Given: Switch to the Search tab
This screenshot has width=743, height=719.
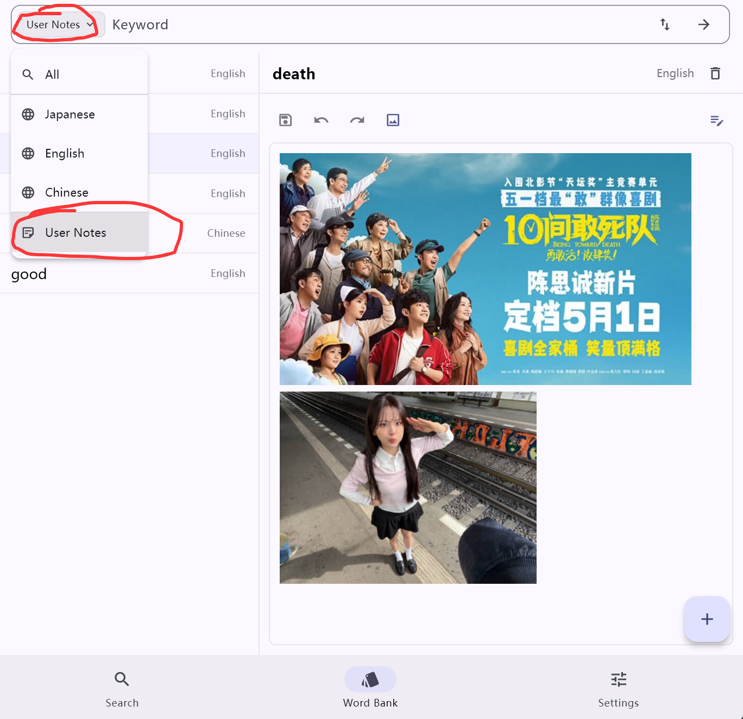Looking at the screenshot, I should 122,689.
